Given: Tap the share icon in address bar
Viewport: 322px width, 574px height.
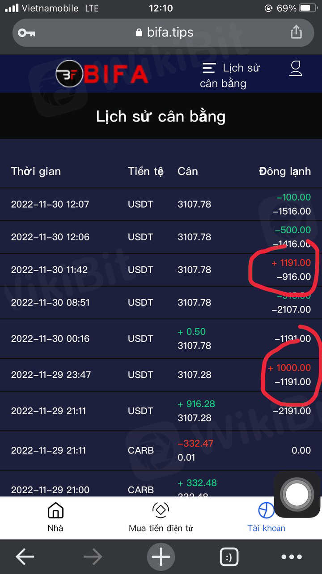Looking at the screenshot, I should [x=296, y=32].
